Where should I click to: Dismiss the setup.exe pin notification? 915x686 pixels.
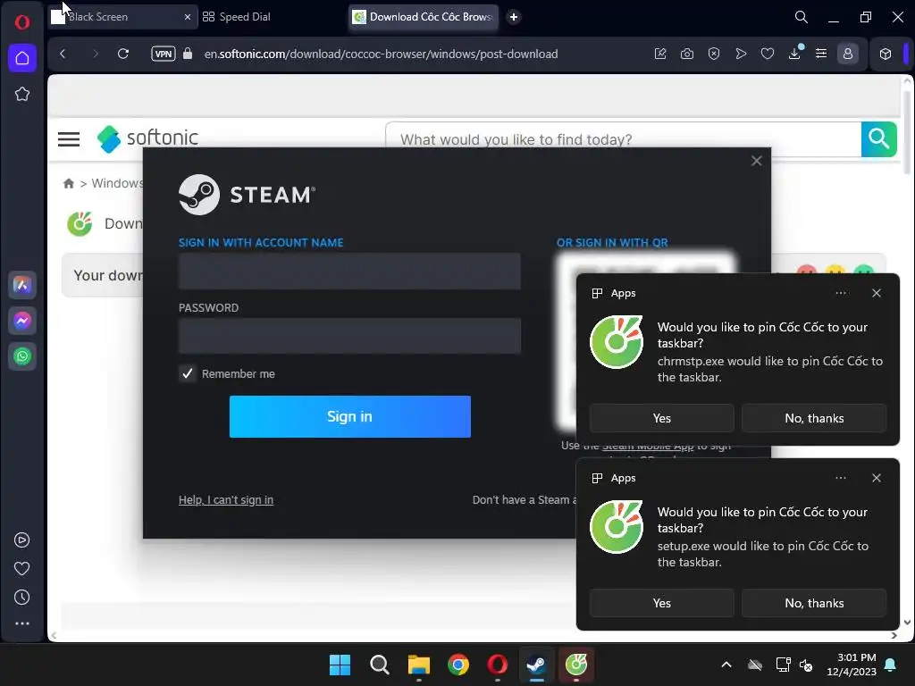click(876, 478)
